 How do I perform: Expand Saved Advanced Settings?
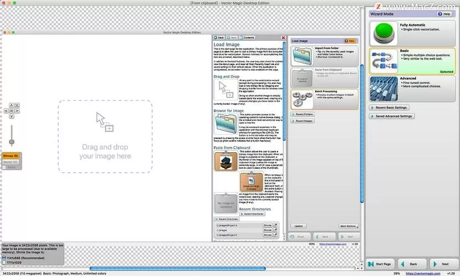click(391, 116)
